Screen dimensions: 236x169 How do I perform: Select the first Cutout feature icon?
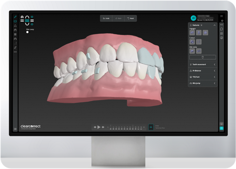(192, 42)
